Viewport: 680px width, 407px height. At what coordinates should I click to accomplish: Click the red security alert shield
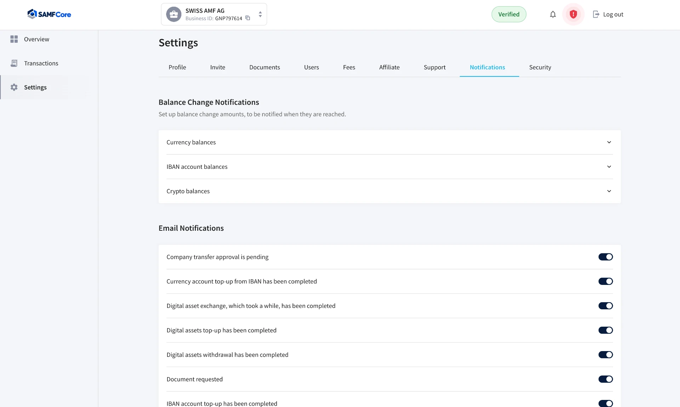573,14
